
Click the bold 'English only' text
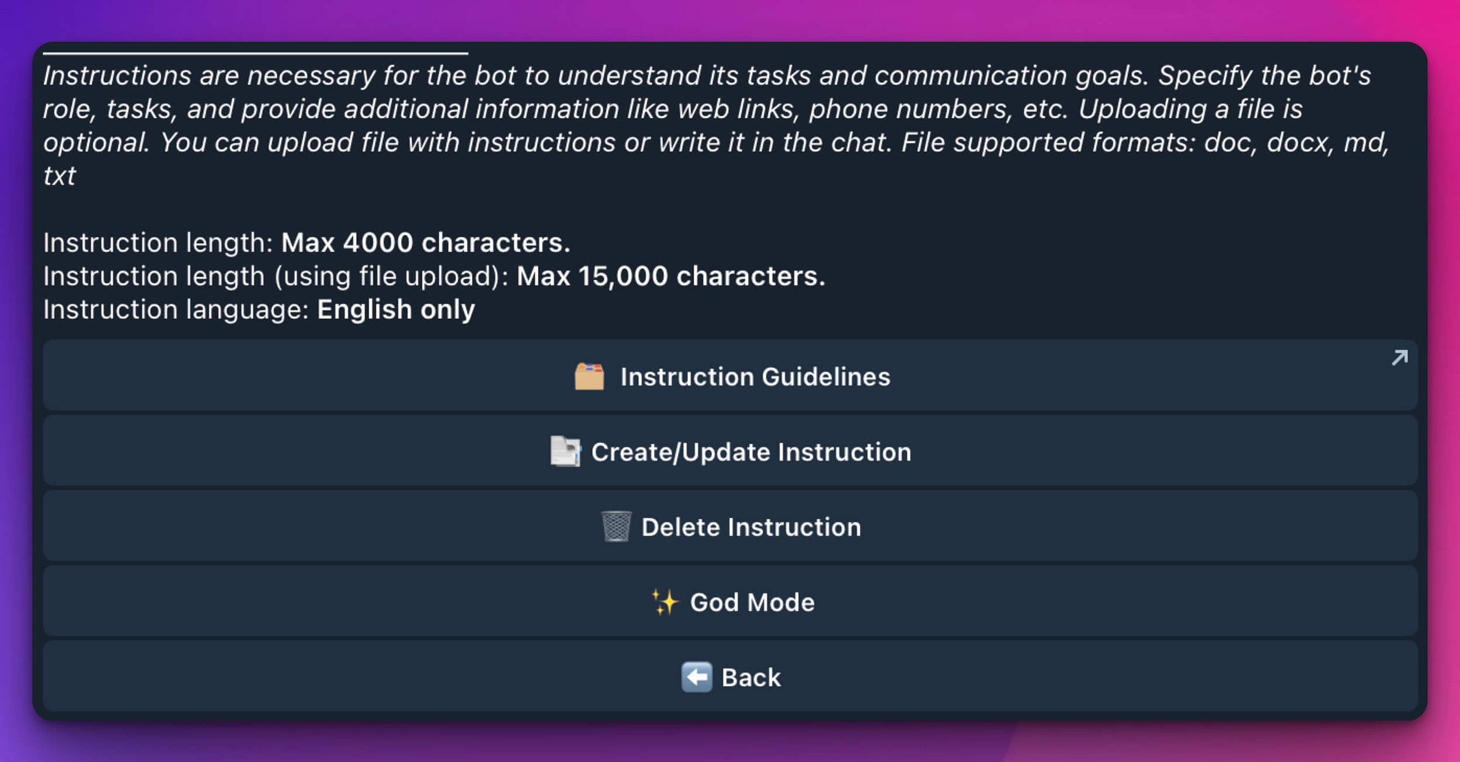point(396,309)
